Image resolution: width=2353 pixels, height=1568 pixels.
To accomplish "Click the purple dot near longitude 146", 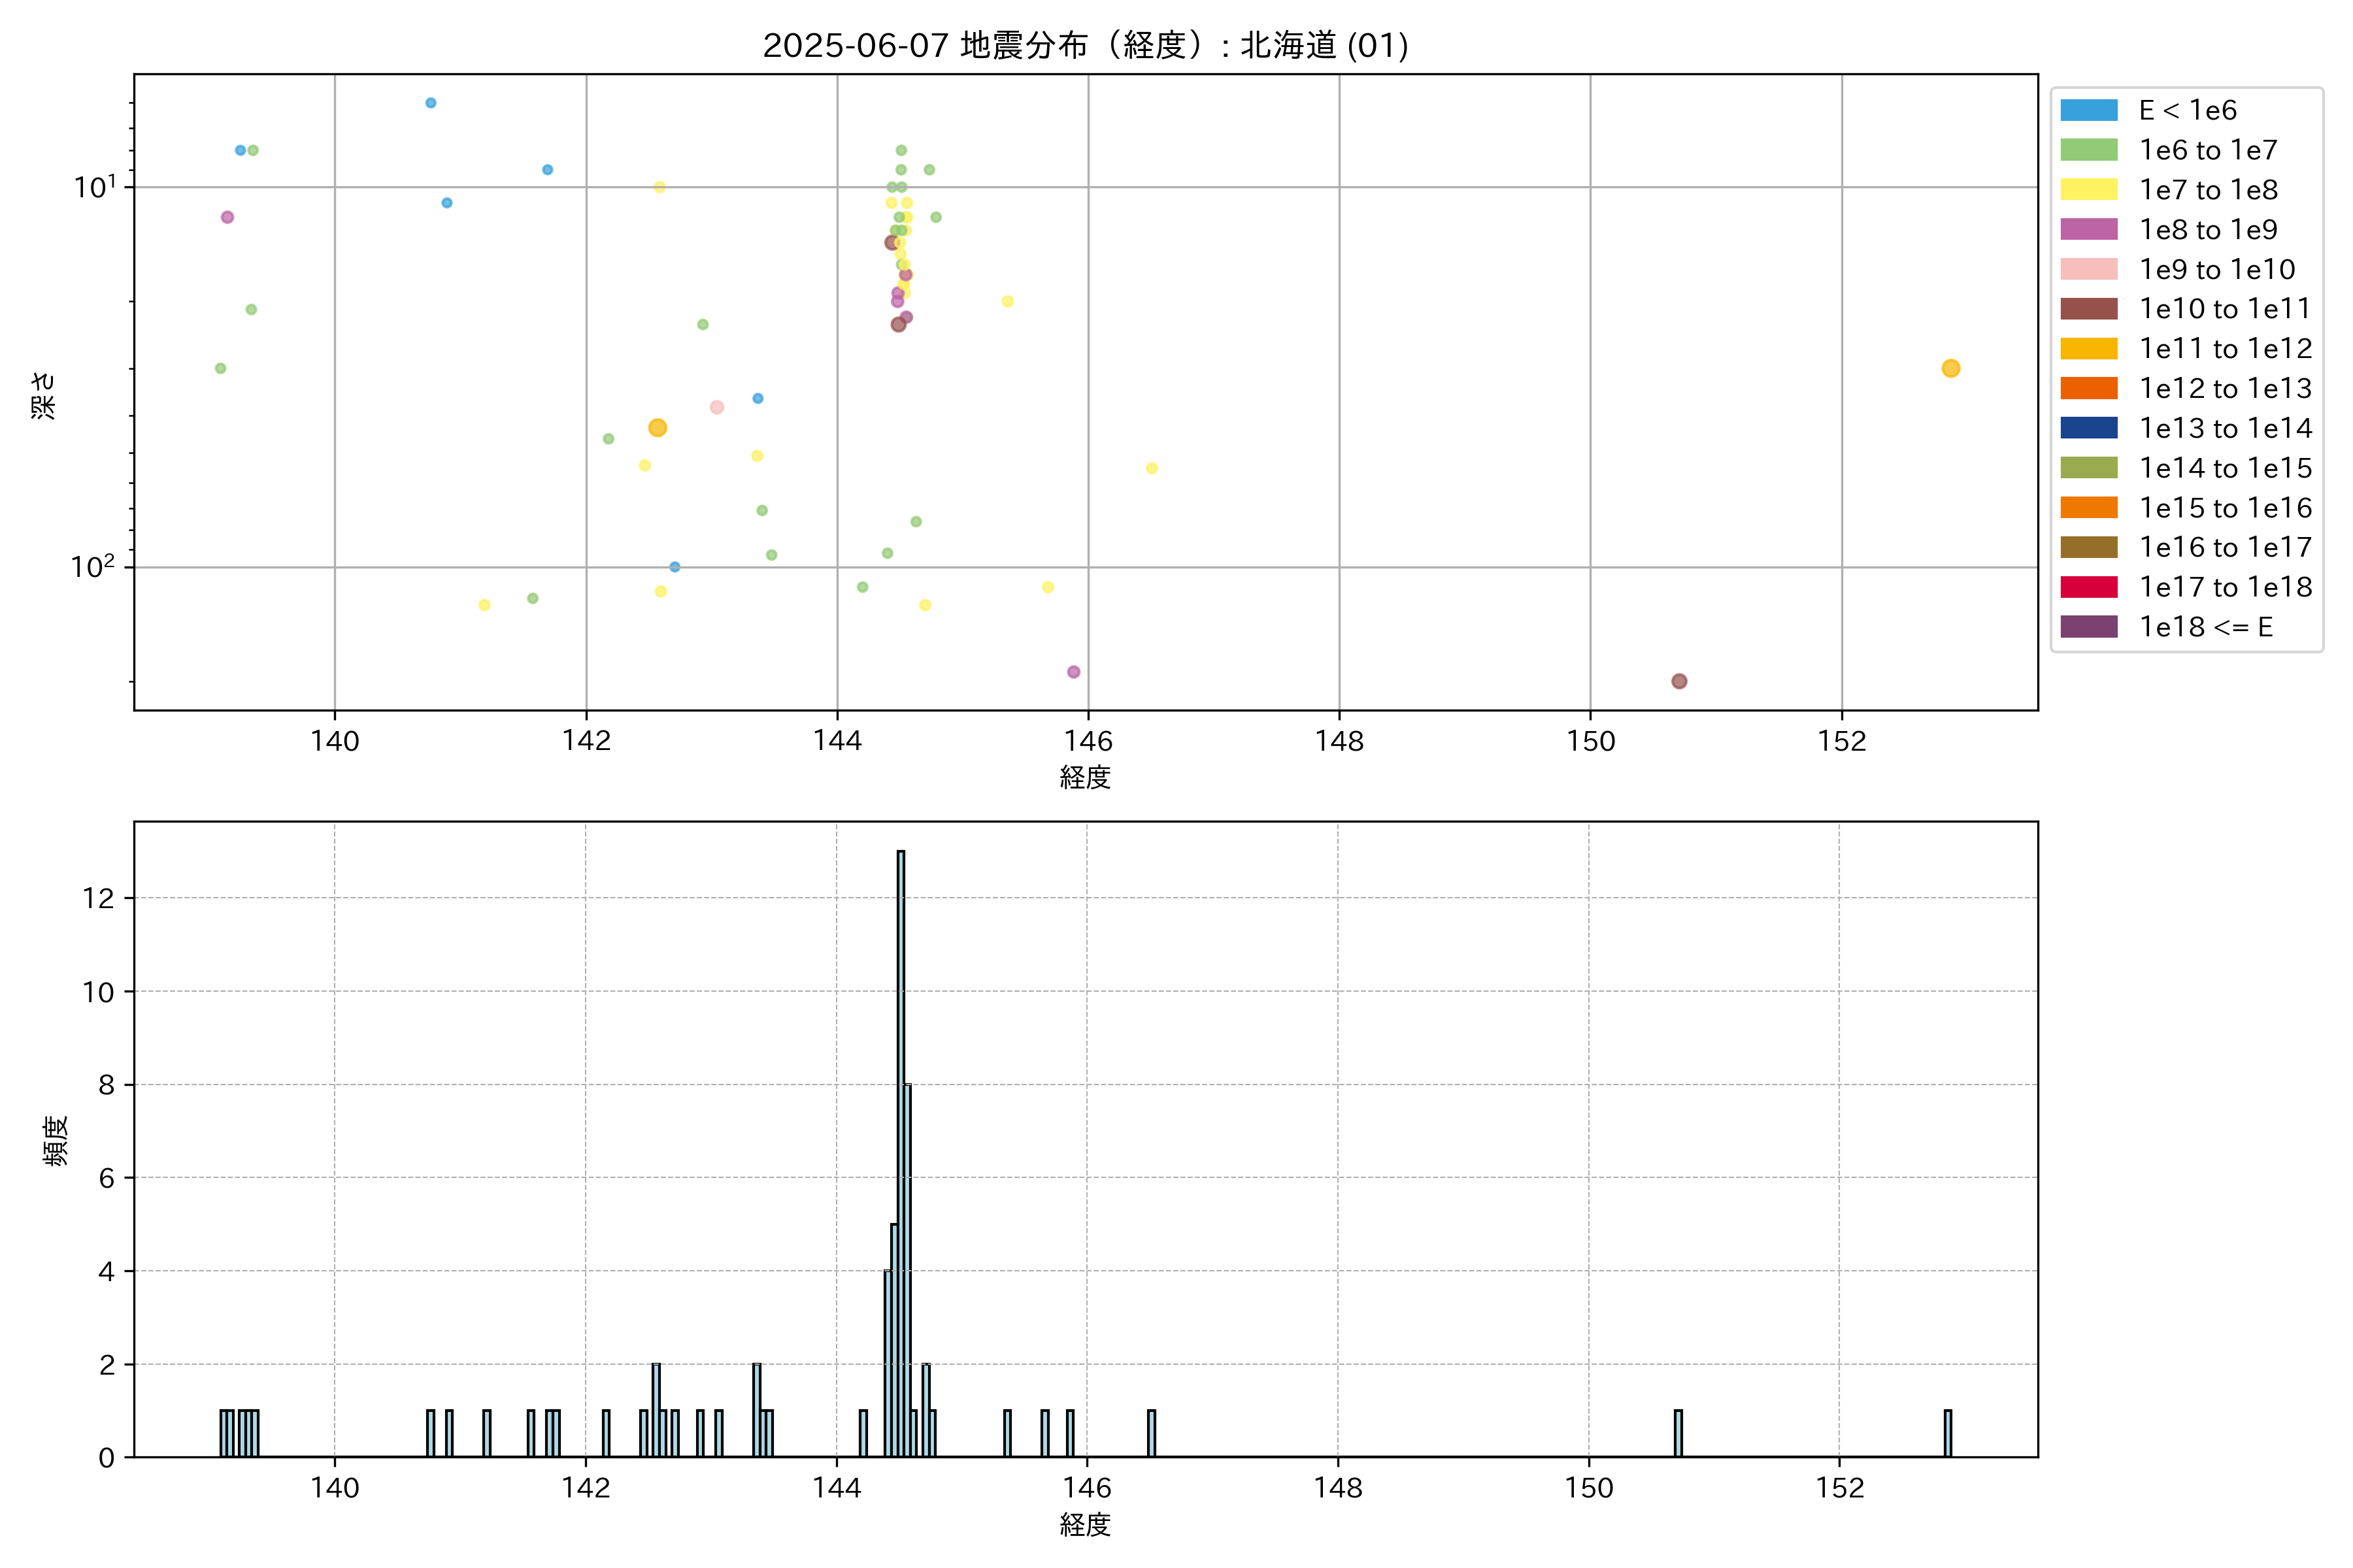I will (x=1073, y=672).
